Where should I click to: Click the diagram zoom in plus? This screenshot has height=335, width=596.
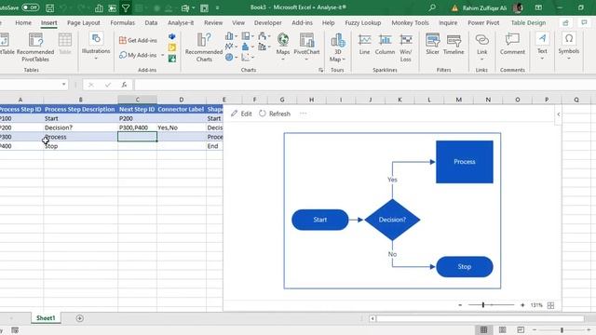[522, 305]
